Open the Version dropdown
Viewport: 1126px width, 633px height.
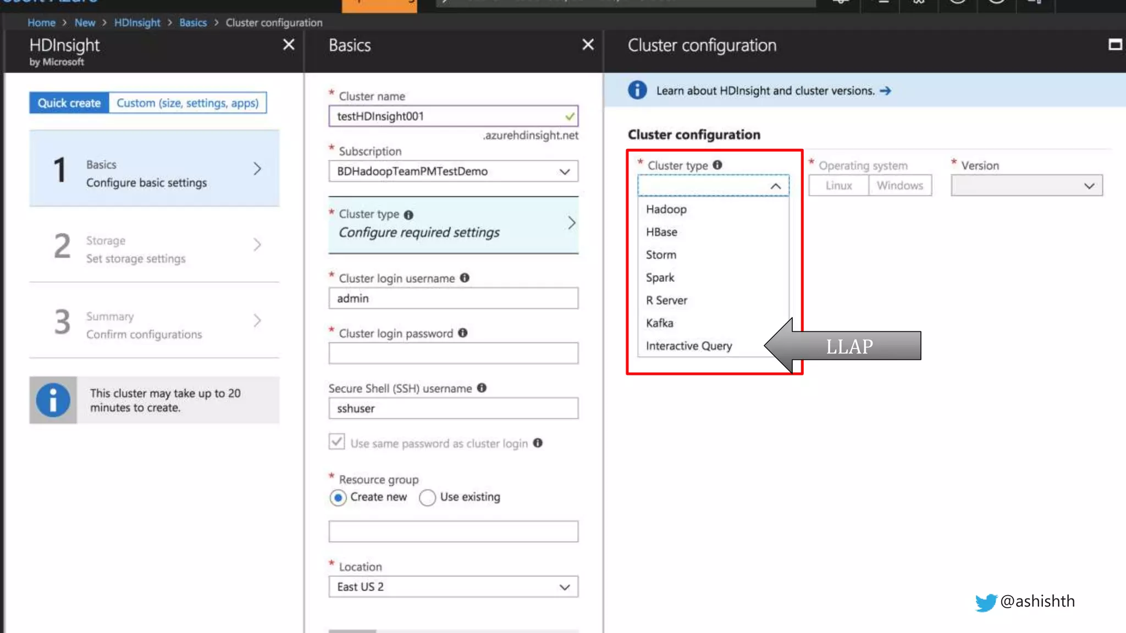coord(1026,186)
